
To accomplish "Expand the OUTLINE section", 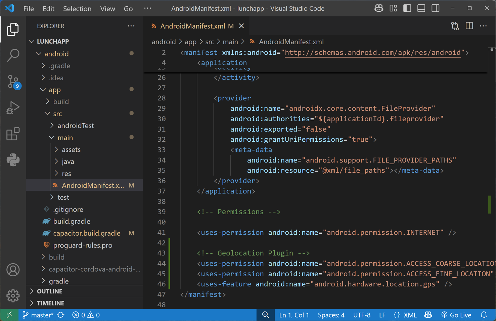I will [85, 291].
